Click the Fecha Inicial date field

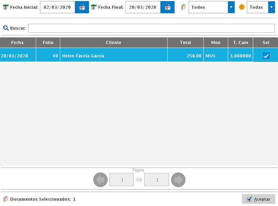(x=57, y=7)
